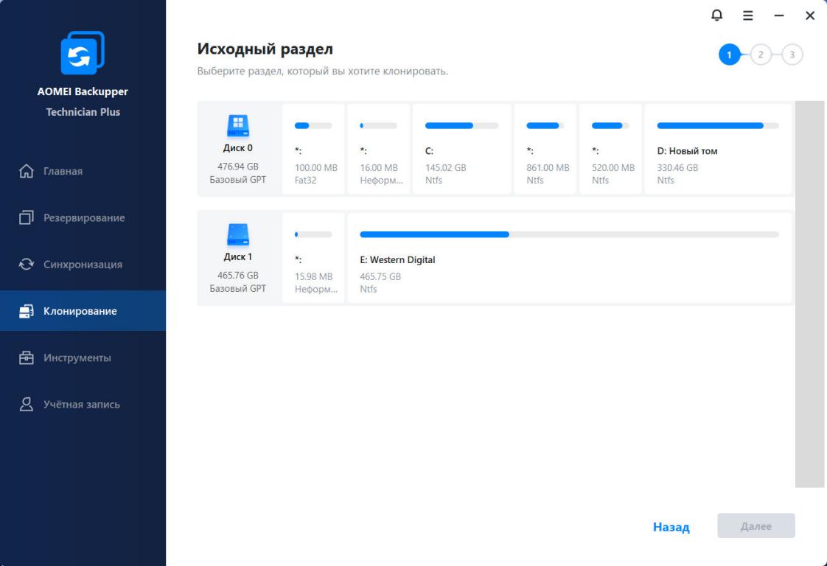The height and width of the screenshot is (566, 827).
Task: Pick the 100.00 MB Fat32 partition
Action: 313,150
